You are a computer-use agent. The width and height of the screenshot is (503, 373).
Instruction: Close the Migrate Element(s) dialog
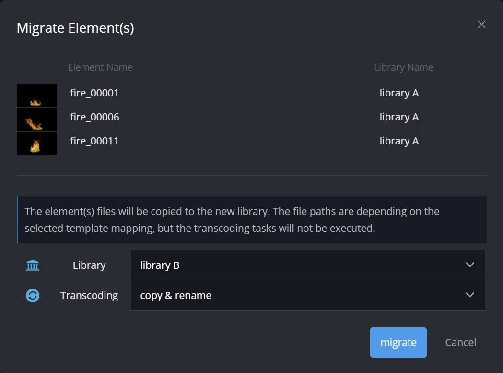coord(481,24)
